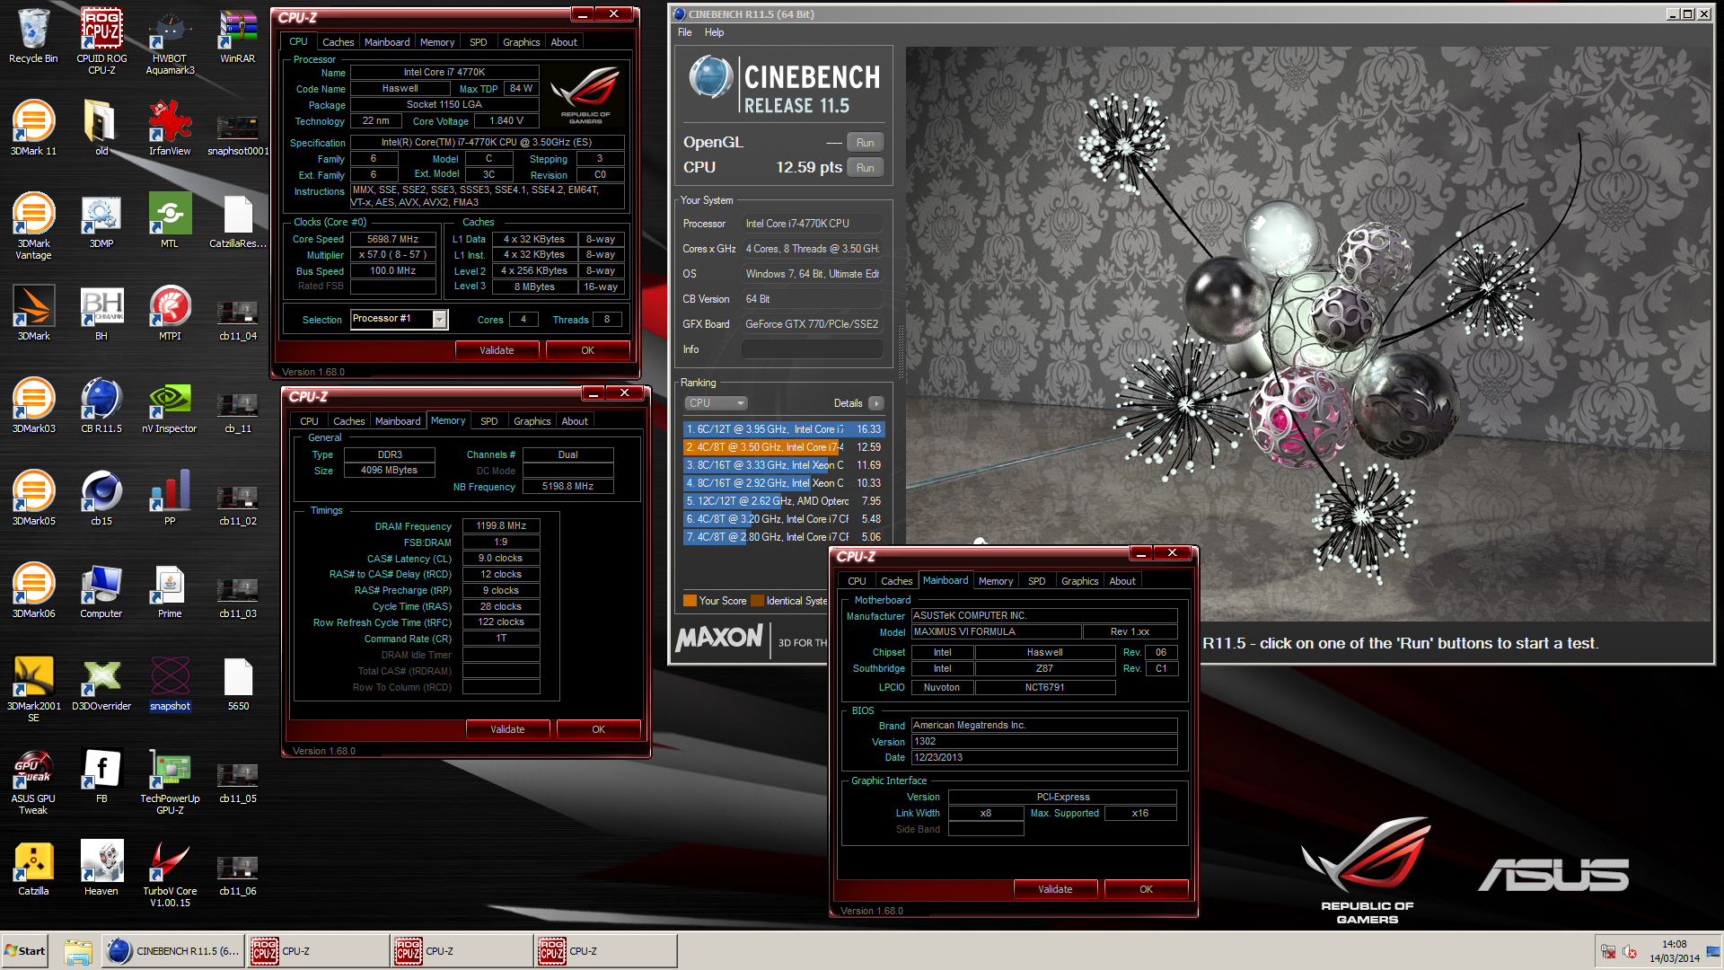Launch MTPI desktop shortcut
This screenshot has width=1724, height=970.
[170, 313]
